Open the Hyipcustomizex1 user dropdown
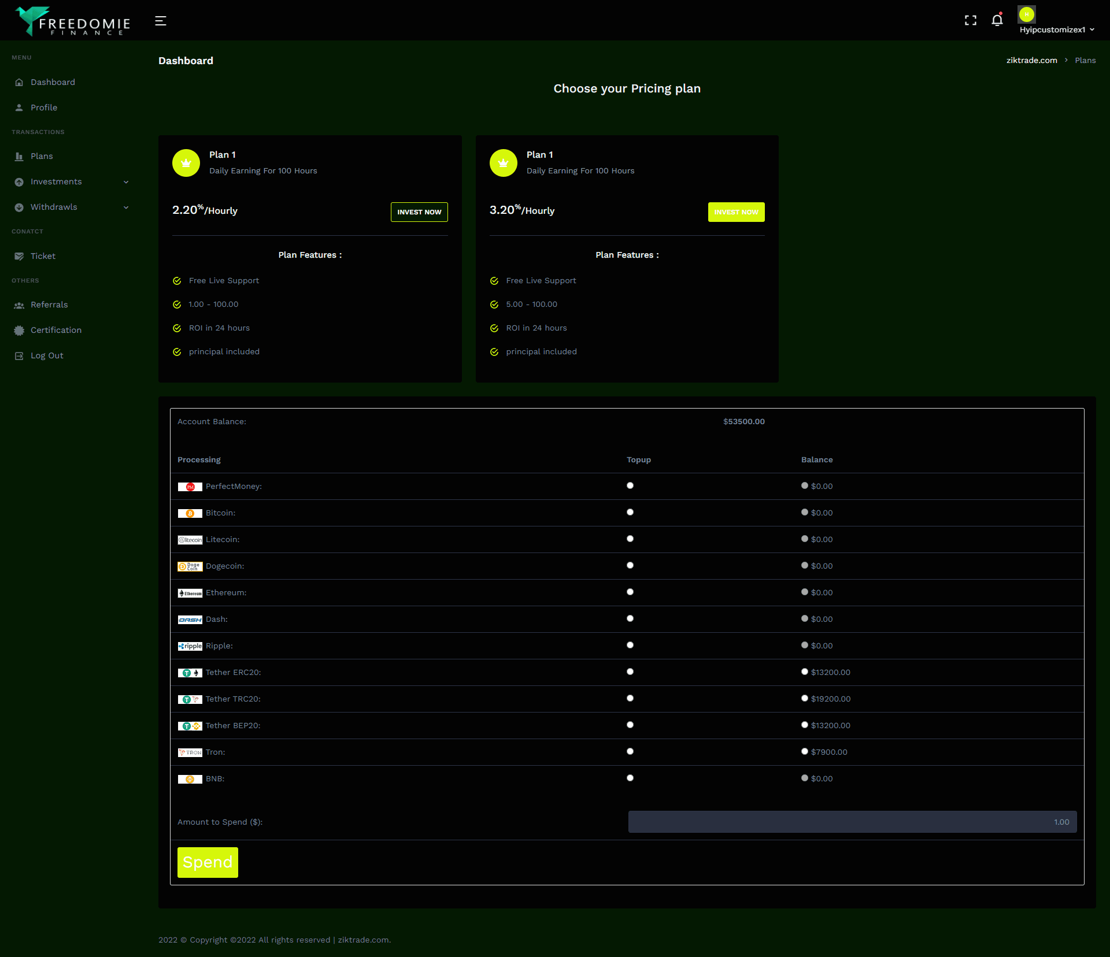Screen dimensions: 1110x957 (1057, 29)
